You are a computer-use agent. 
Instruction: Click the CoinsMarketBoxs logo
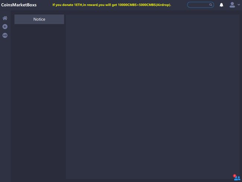19,5
